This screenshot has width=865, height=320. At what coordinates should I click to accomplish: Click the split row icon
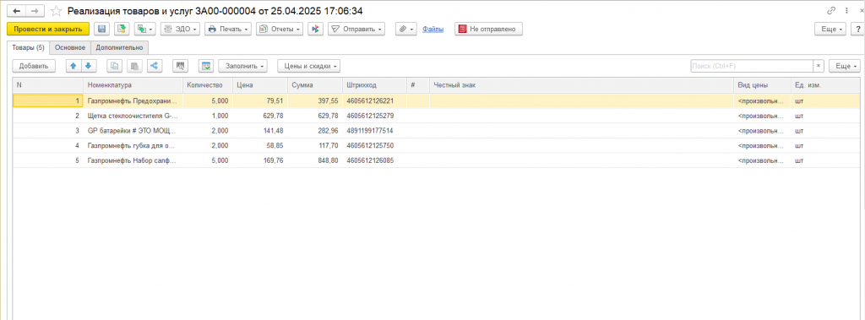(x=155, y=66)
